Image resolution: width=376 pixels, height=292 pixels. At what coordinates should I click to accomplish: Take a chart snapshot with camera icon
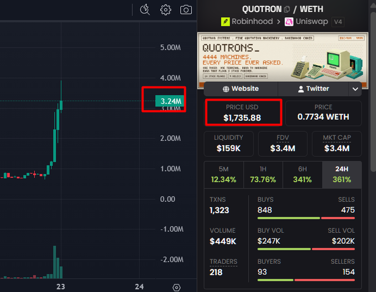pos(186,10)
